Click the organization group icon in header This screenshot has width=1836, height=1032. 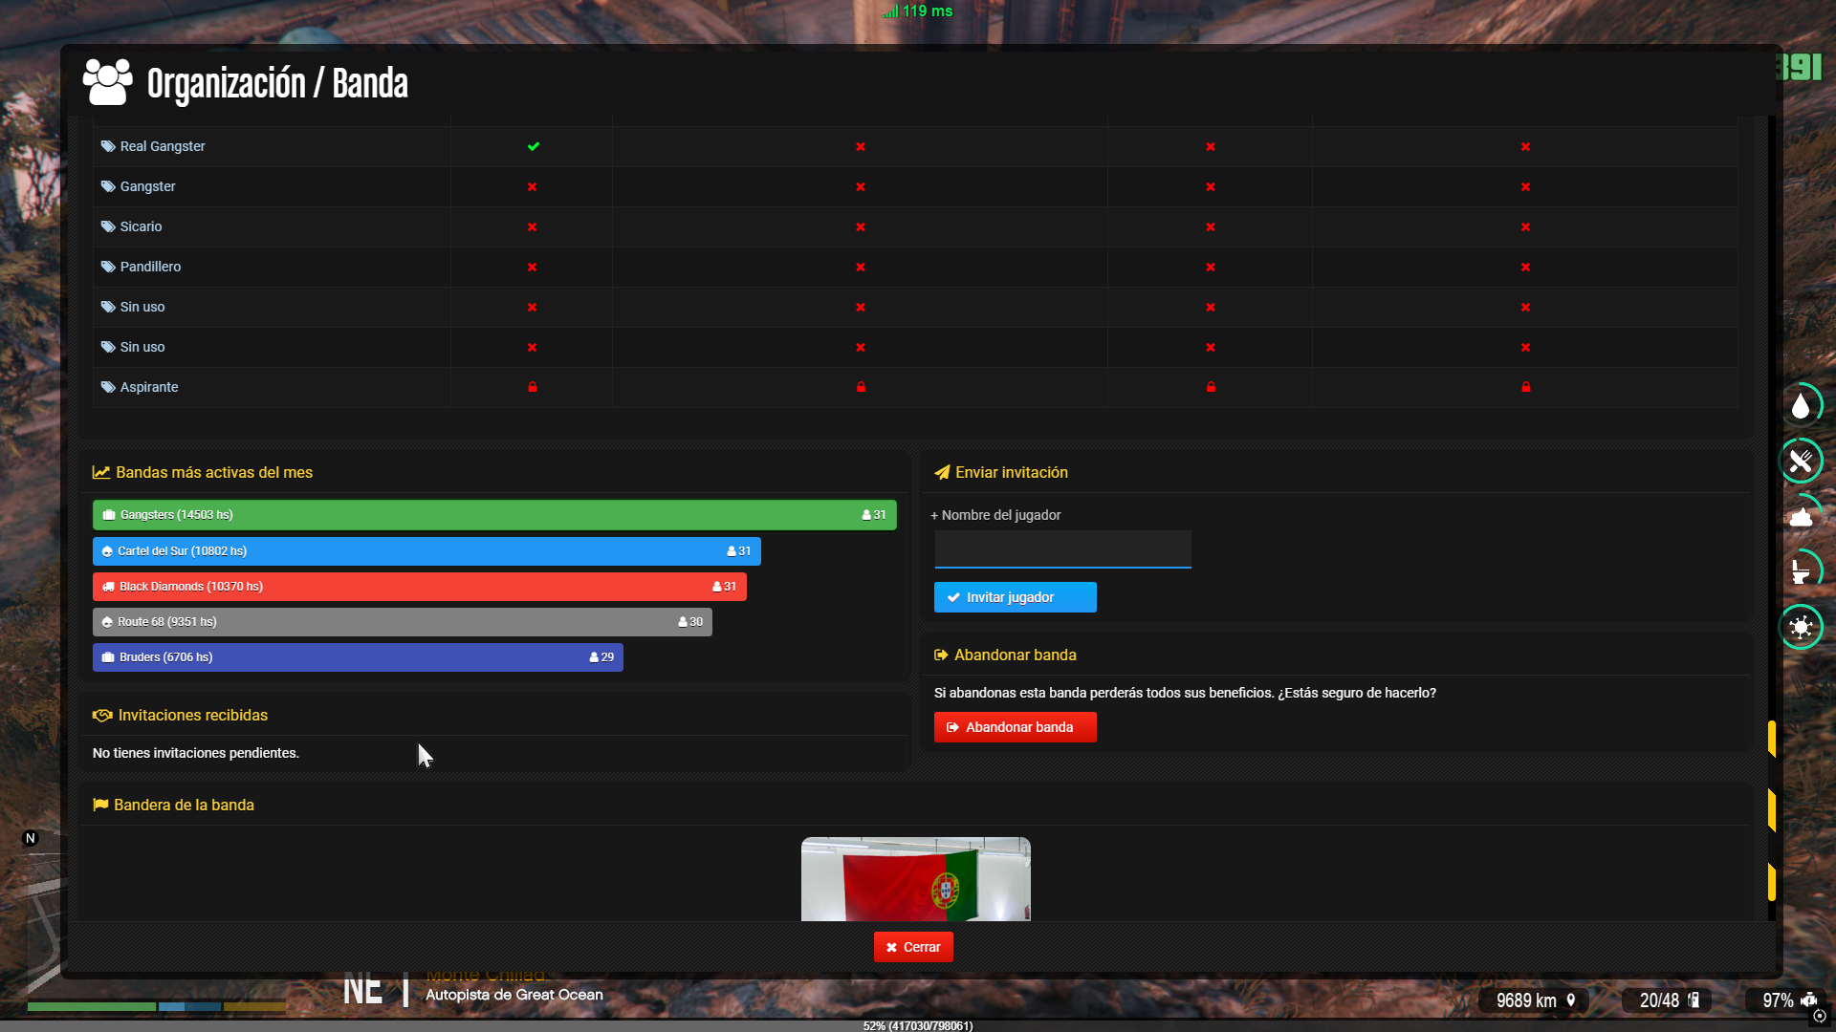click(107, 82)
